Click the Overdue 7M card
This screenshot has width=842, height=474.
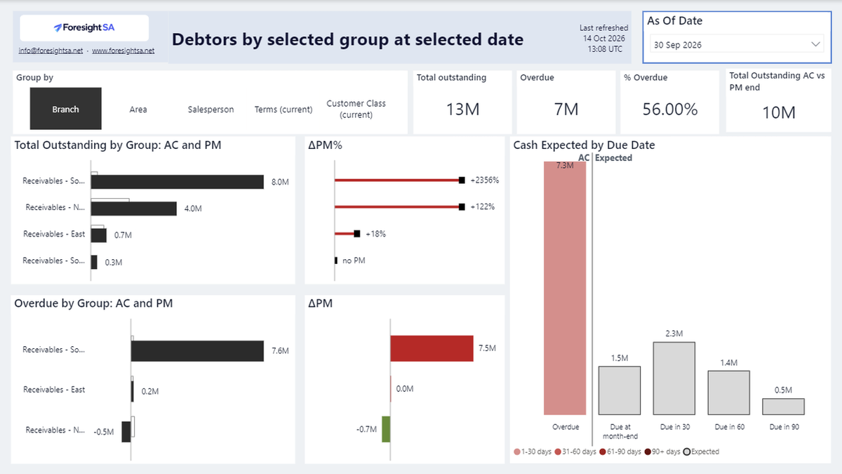566,101
